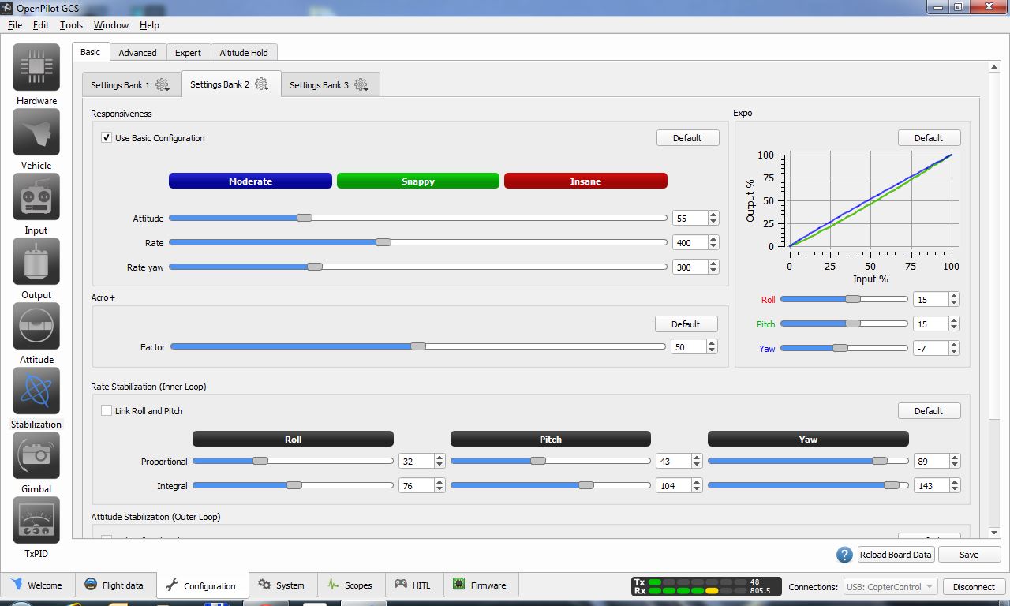Select Settings Bank 1 tab
1010x606 pixels.
pyautogui.click(x=132, y=84)
